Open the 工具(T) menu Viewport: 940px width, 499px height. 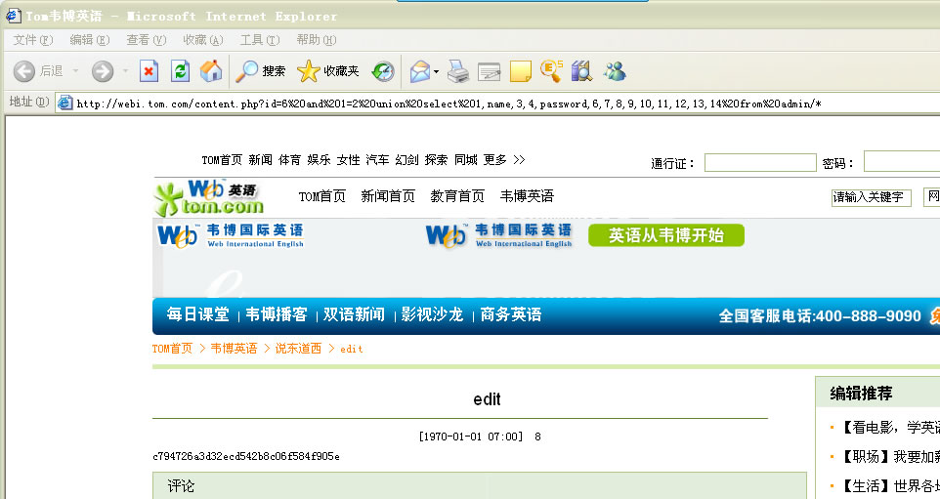(260, 39)
